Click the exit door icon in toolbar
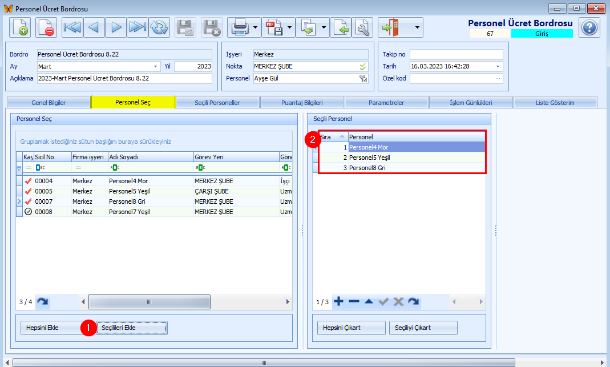 (390, 27)
